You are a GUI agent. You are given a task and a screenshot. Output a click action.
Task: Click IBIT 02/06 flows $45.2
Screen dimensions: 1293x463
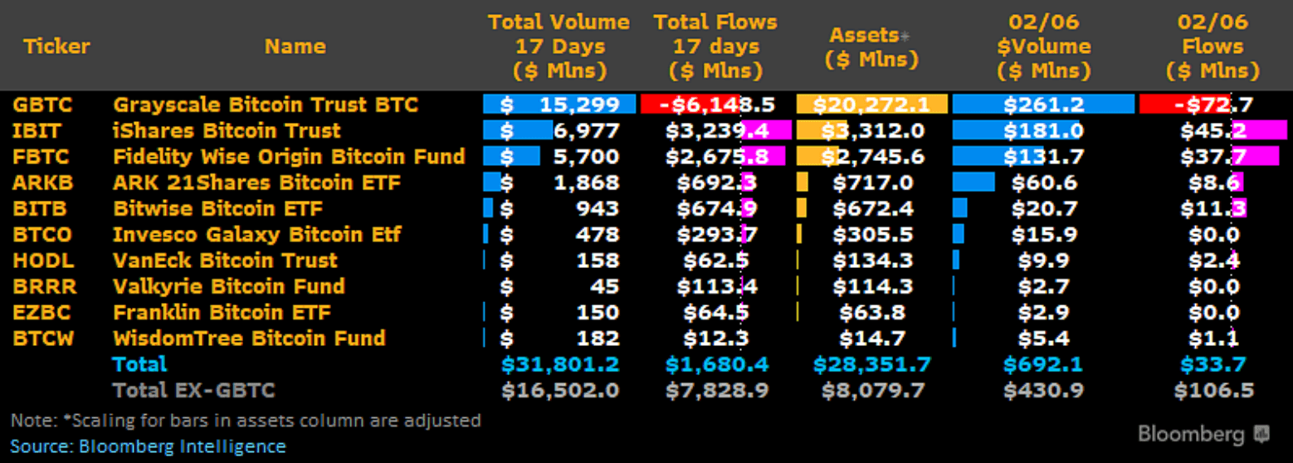[1212, 130]
